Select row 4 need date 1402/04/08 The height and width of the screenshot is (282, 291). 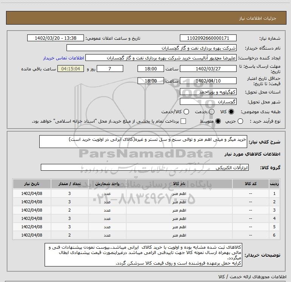pos(32,219)
